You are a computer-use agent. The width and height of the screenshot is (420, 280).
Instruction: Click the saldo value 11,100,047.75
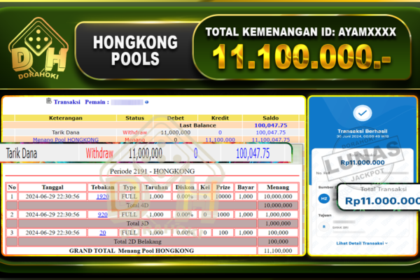[271, 139]
